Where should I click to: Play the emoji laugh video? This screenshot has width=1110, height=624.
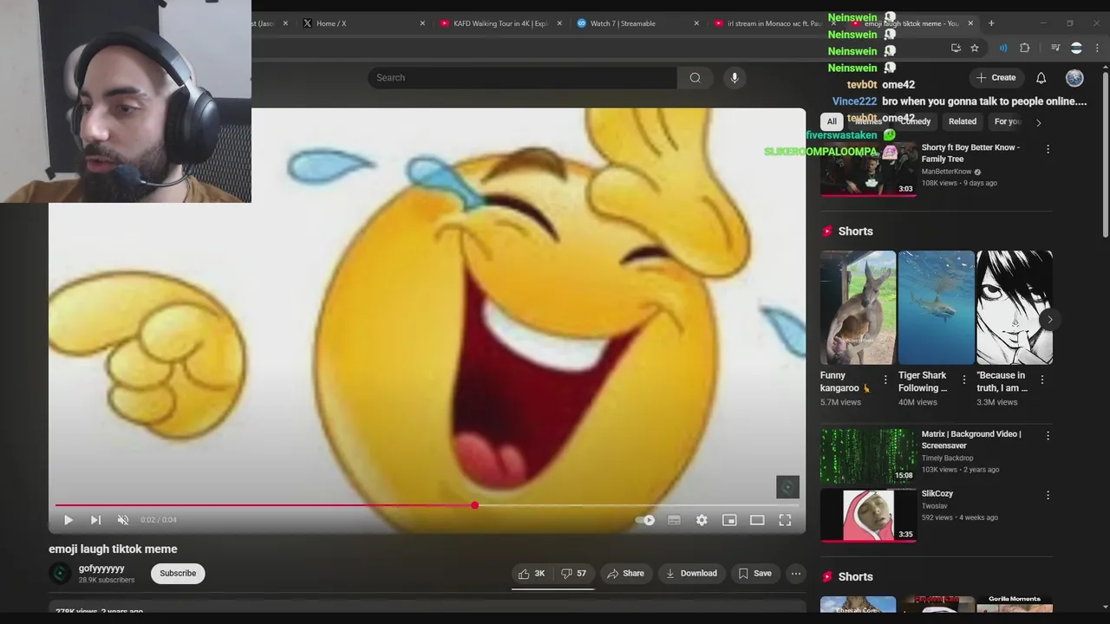click(x=68, y=520)
